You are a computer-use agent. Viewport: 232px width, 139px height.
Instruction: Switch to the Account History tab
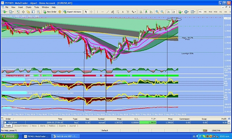(x=21, y=126)
